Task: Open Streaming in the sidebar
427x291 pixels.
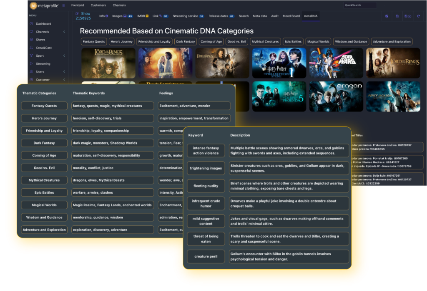Action: [43, 64]
